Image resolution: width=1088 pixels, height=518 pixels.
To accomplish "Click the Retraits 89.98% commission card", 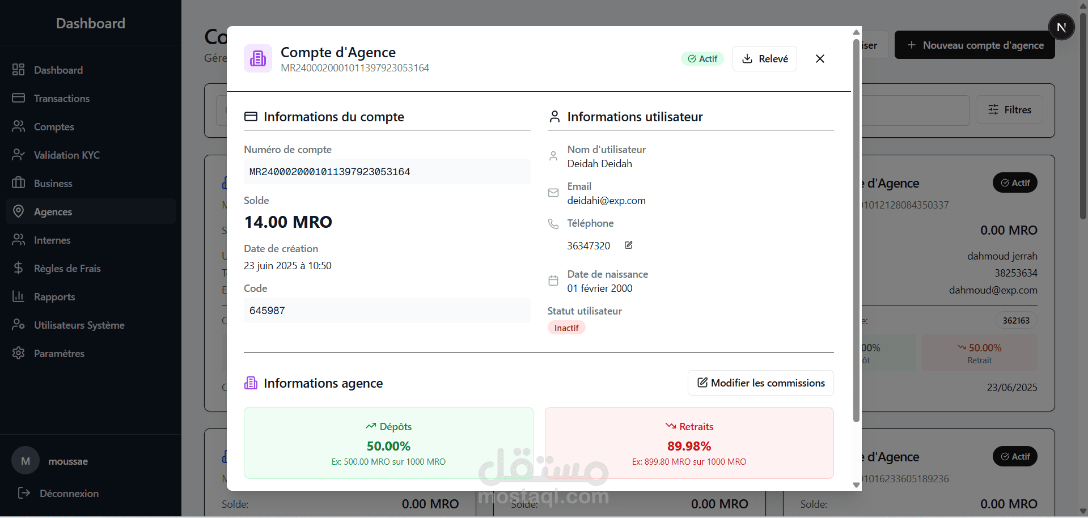I will click(689, 443).
